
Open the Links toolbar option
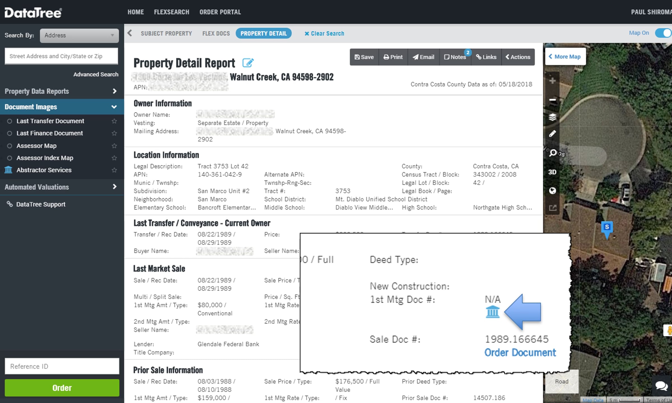coord(486,57)
